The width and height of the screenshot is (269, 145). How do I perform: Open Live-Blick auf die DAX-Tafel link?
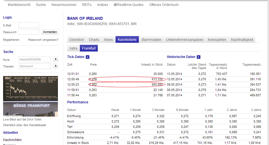pyautogui.click(x=22, y=120)
